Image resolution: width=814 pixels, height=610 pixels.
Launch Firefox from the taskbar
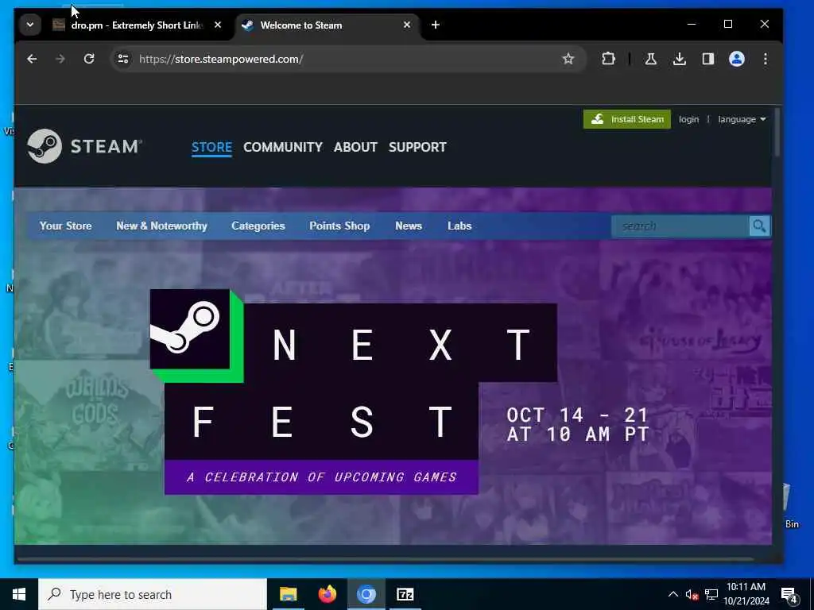(x=327, y=594)
